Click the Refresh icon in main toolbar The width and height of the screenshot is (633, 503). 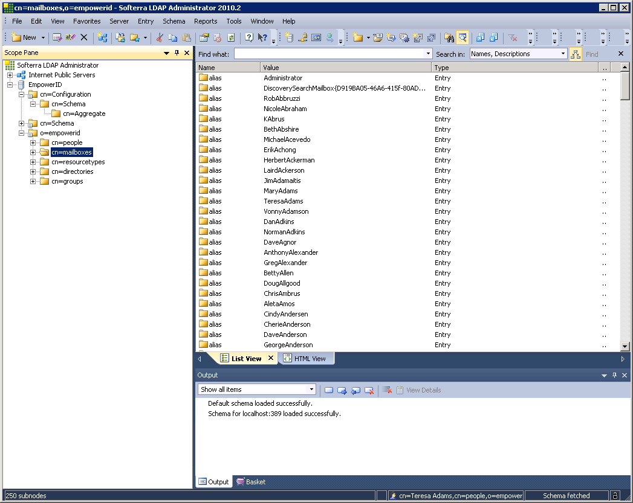click(230, 37)
